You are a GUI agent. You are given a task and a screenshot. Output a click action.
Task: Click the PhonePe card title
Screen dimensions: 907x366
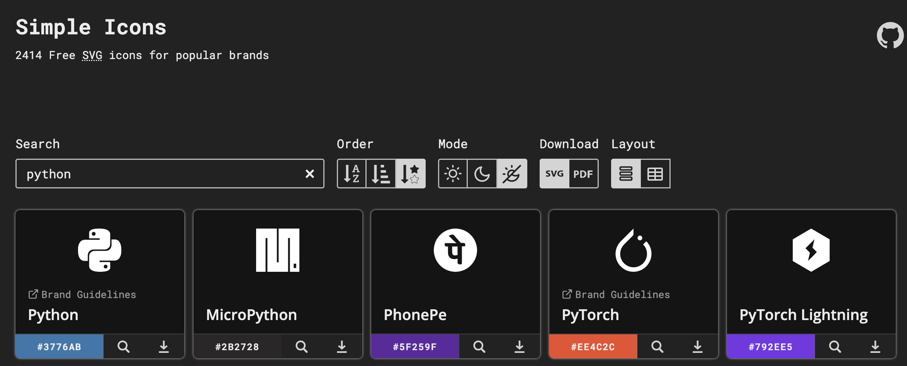tap(415, 315)
